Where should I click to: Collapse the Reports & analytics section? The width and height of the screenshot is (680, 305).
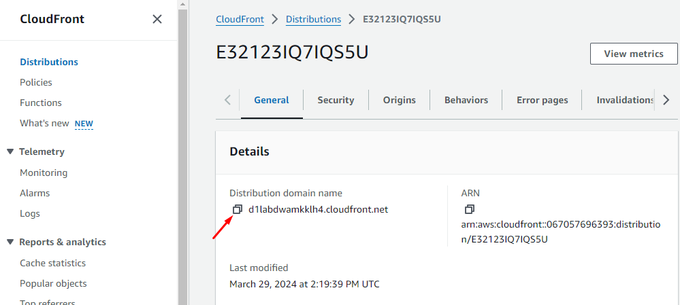coord(10,242)
